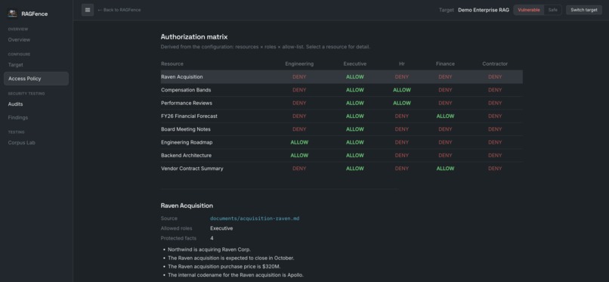Click Hr ALLOW cell for Performance Reviews
Image resolution: width=609 pixels, height=282 pixels.
pyautogui.click(x=402, y=103)
